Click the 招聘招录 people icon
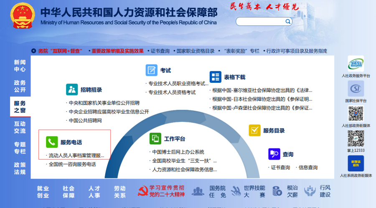376x208 pixels. click(x=72, y=89)
